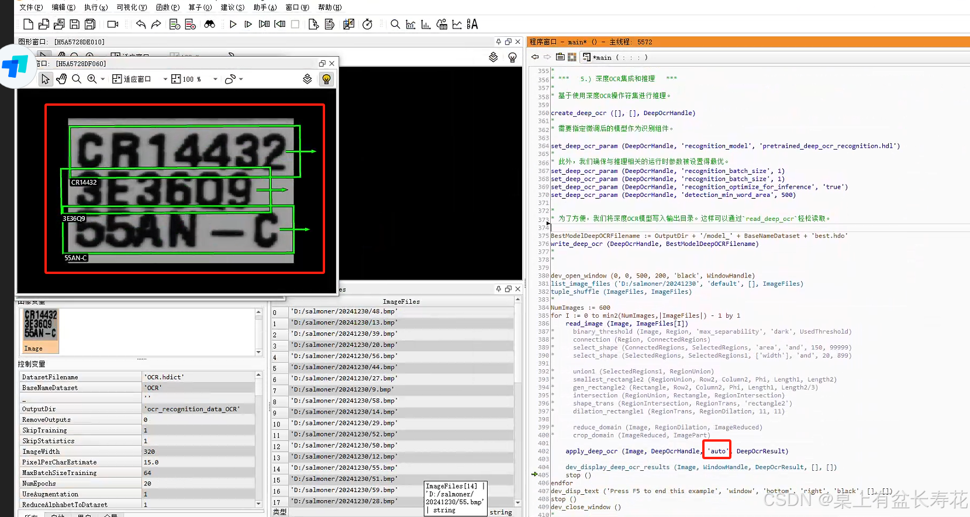Click the ImageFiles column header
970x517 pixels.
point(401,301)
